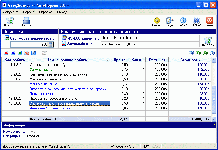The image size is (218, 150).
Task: Click the Автомобиль input field
Action: click(x=150, y=44)
